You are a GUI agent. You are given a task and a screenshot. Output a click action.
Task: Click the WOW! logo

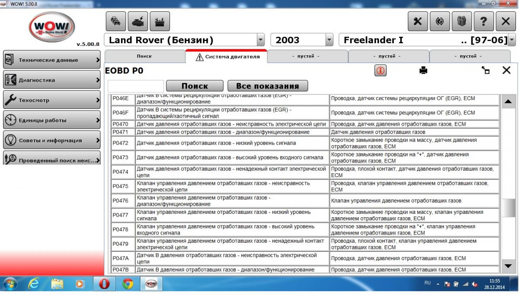[x=52, y=27]
